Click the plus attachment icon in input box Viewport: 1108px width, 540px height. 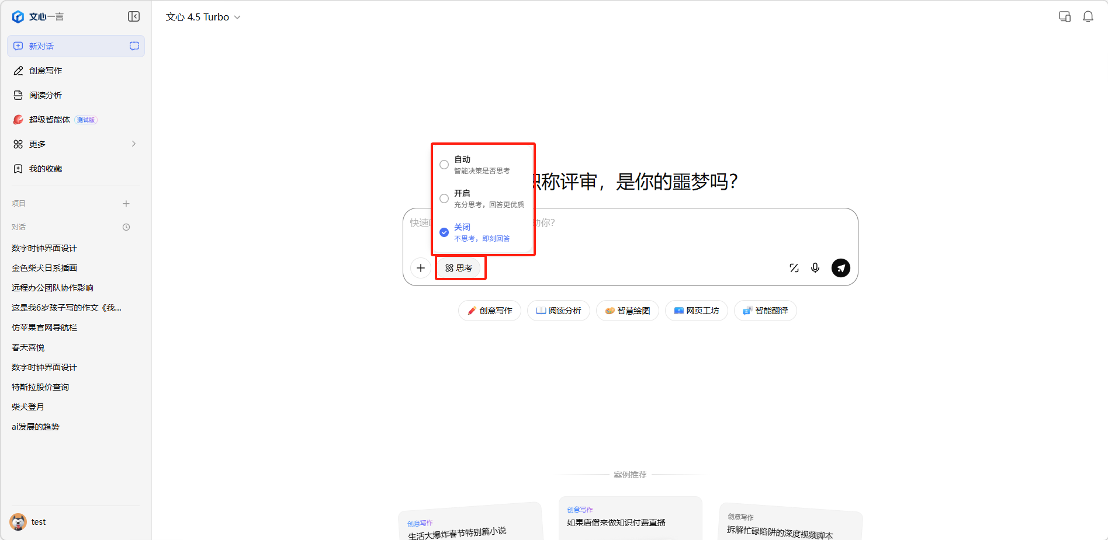[421, 268]
